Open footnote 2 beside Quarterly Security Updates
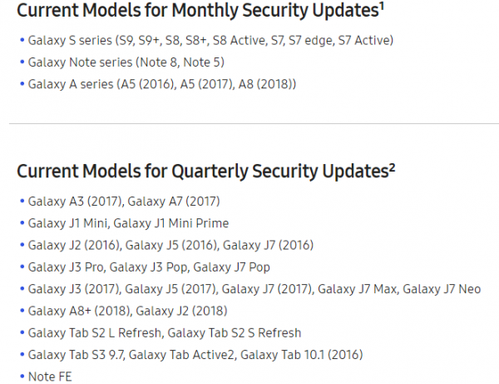499x384 pixels. [391, 167]
